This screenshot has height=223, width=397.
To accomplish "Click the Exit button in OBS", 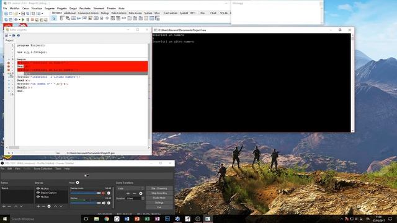I will [159, 208].
